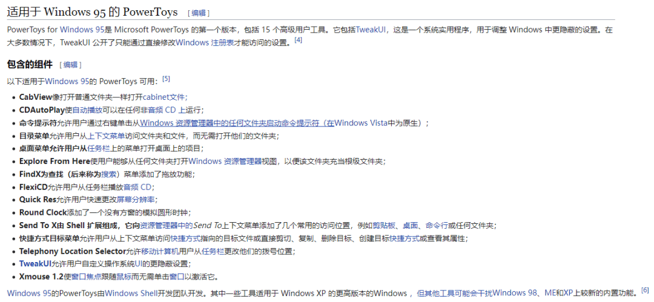Viewport: 654px width, 302px height.
Task: Open the 鼠标 link in the Xmouse row
Action: coord(124,277)
